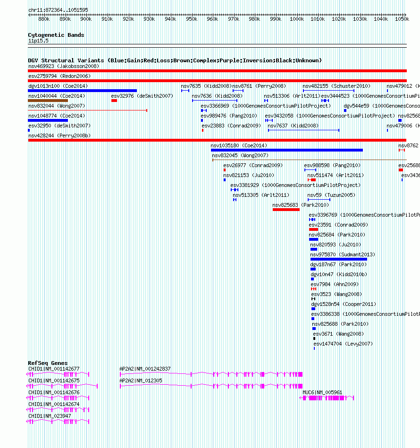
Task: Open nsv821153 (Ju2010) label
Action: [x=249, y=175]
